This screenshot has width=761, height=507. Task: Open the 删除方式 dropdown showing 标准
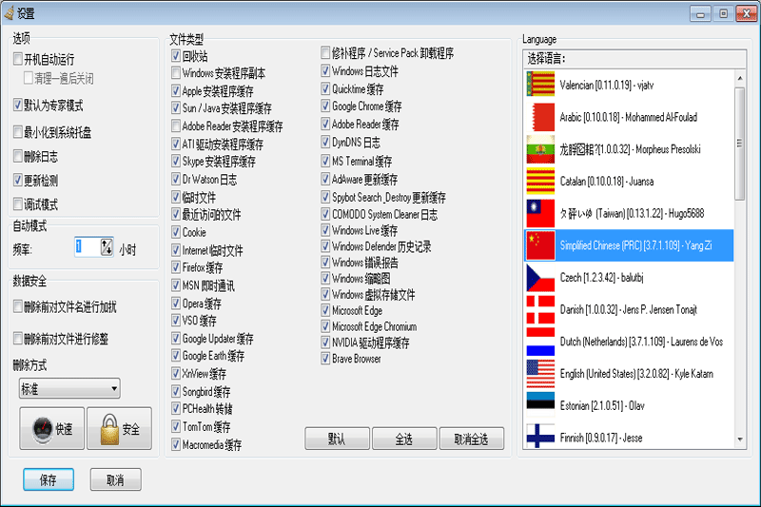pos(69,388)
